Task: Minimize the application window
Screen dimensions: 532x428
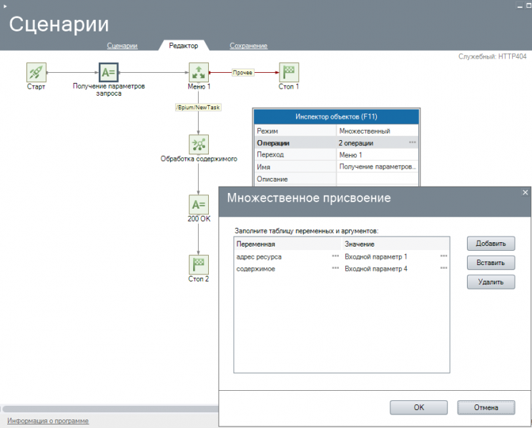Action: [x=520, y=6]
